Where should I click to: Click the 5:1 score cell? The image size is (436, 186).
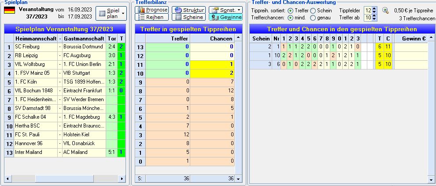[112, 152]
